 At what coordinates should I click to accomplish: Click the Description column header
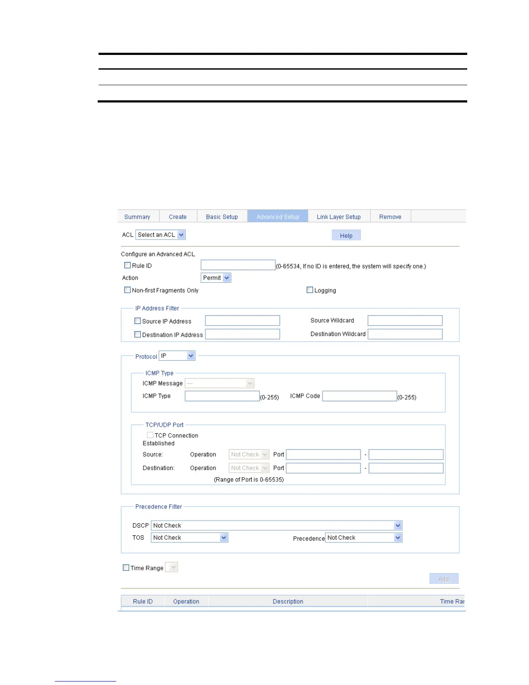(288, 601)
